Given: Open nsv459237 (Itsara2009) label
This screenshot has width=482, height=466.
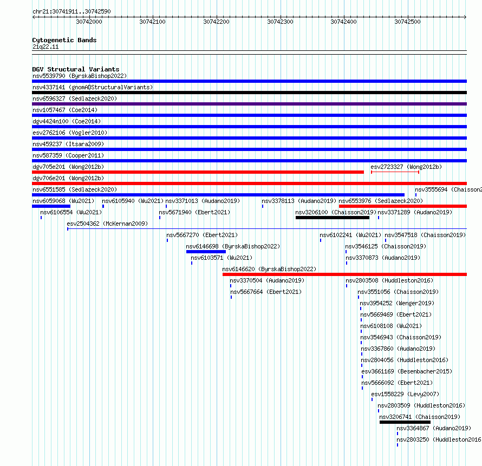Looking at the screenshot, I should [x=68, y=144].
